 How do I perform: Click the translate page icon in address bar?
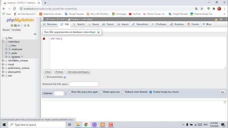(196, 9)
